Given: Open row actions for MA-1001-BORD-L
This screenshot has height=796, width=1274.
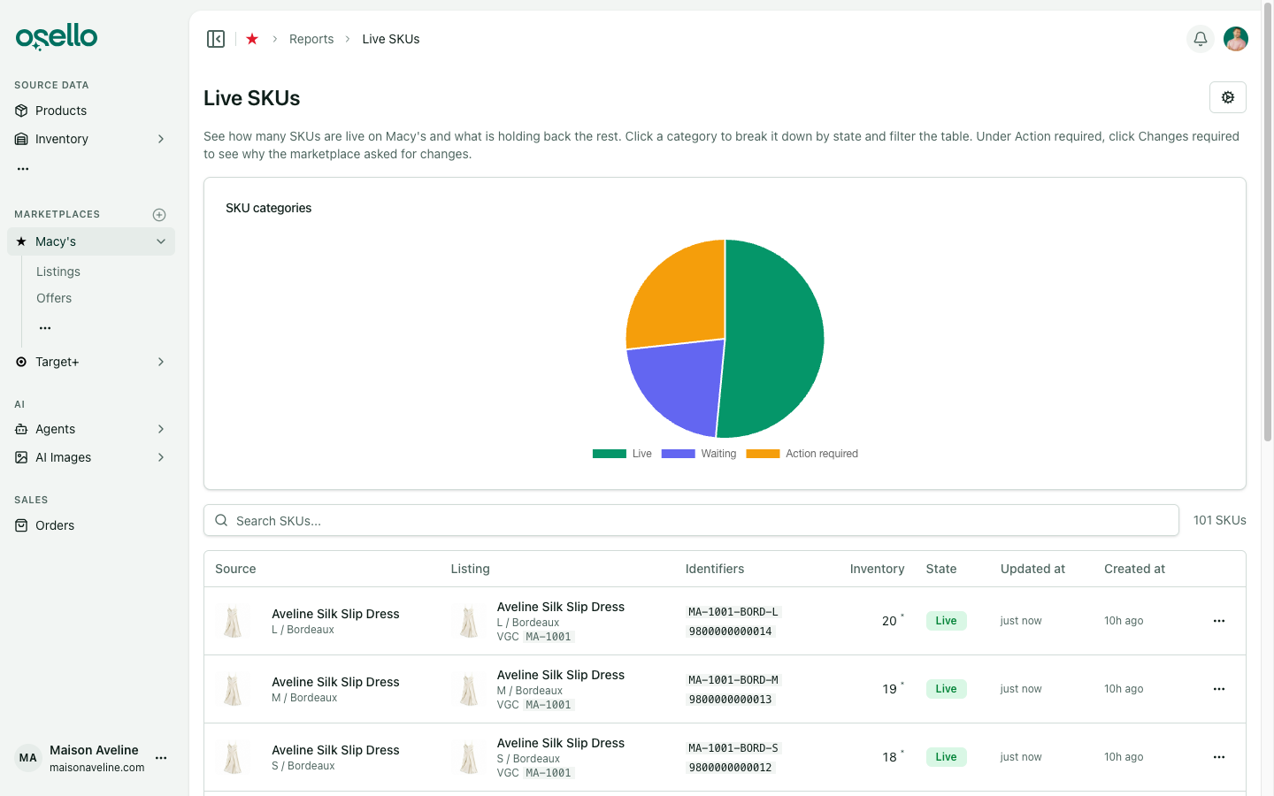Looking at the screenshot, I should pos(1219,621).
